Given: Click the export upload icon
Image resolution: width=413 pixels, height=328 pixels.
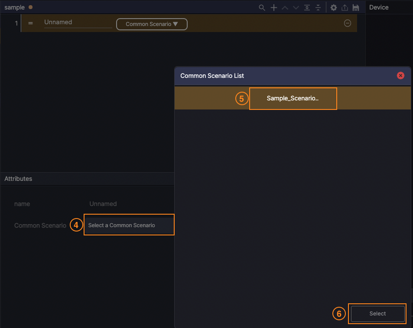Looking at the screenshot, I should (x=345, y=8).
